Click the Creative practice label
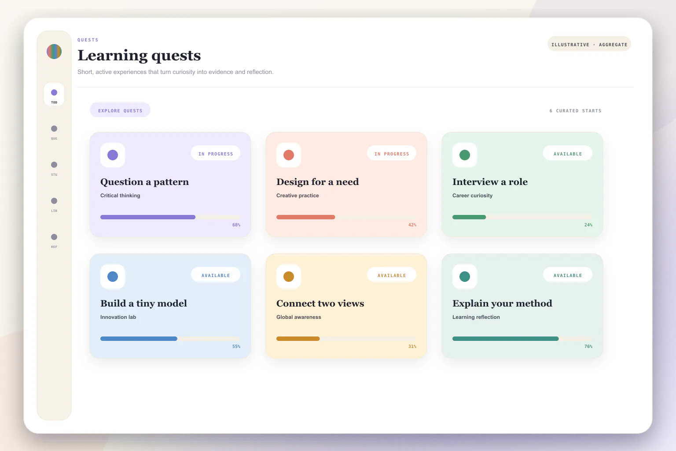 pyautogui.click(x=298, y=196)
